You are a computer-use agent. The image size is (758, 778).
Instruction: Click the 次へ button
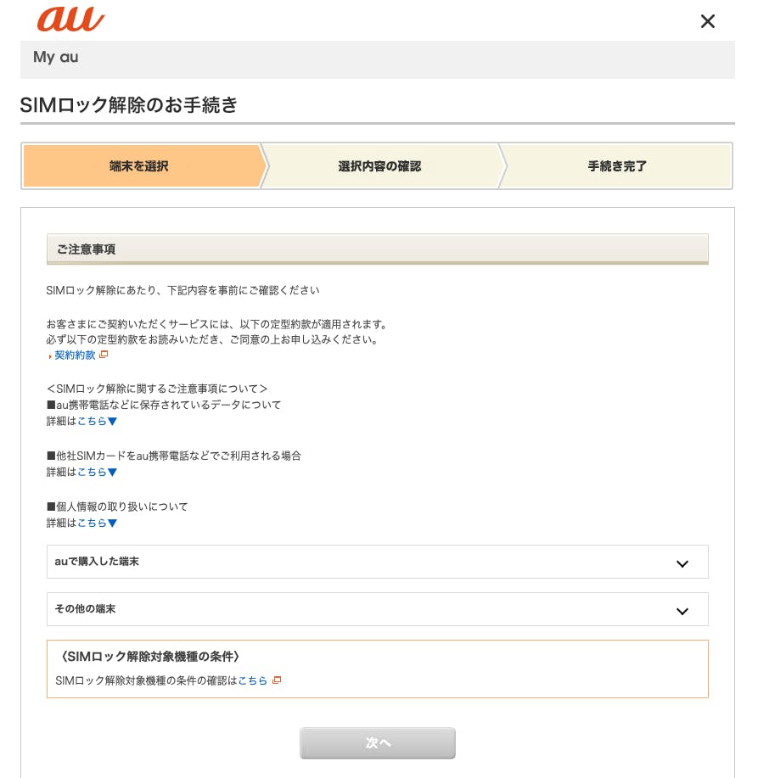click(377, 742)
